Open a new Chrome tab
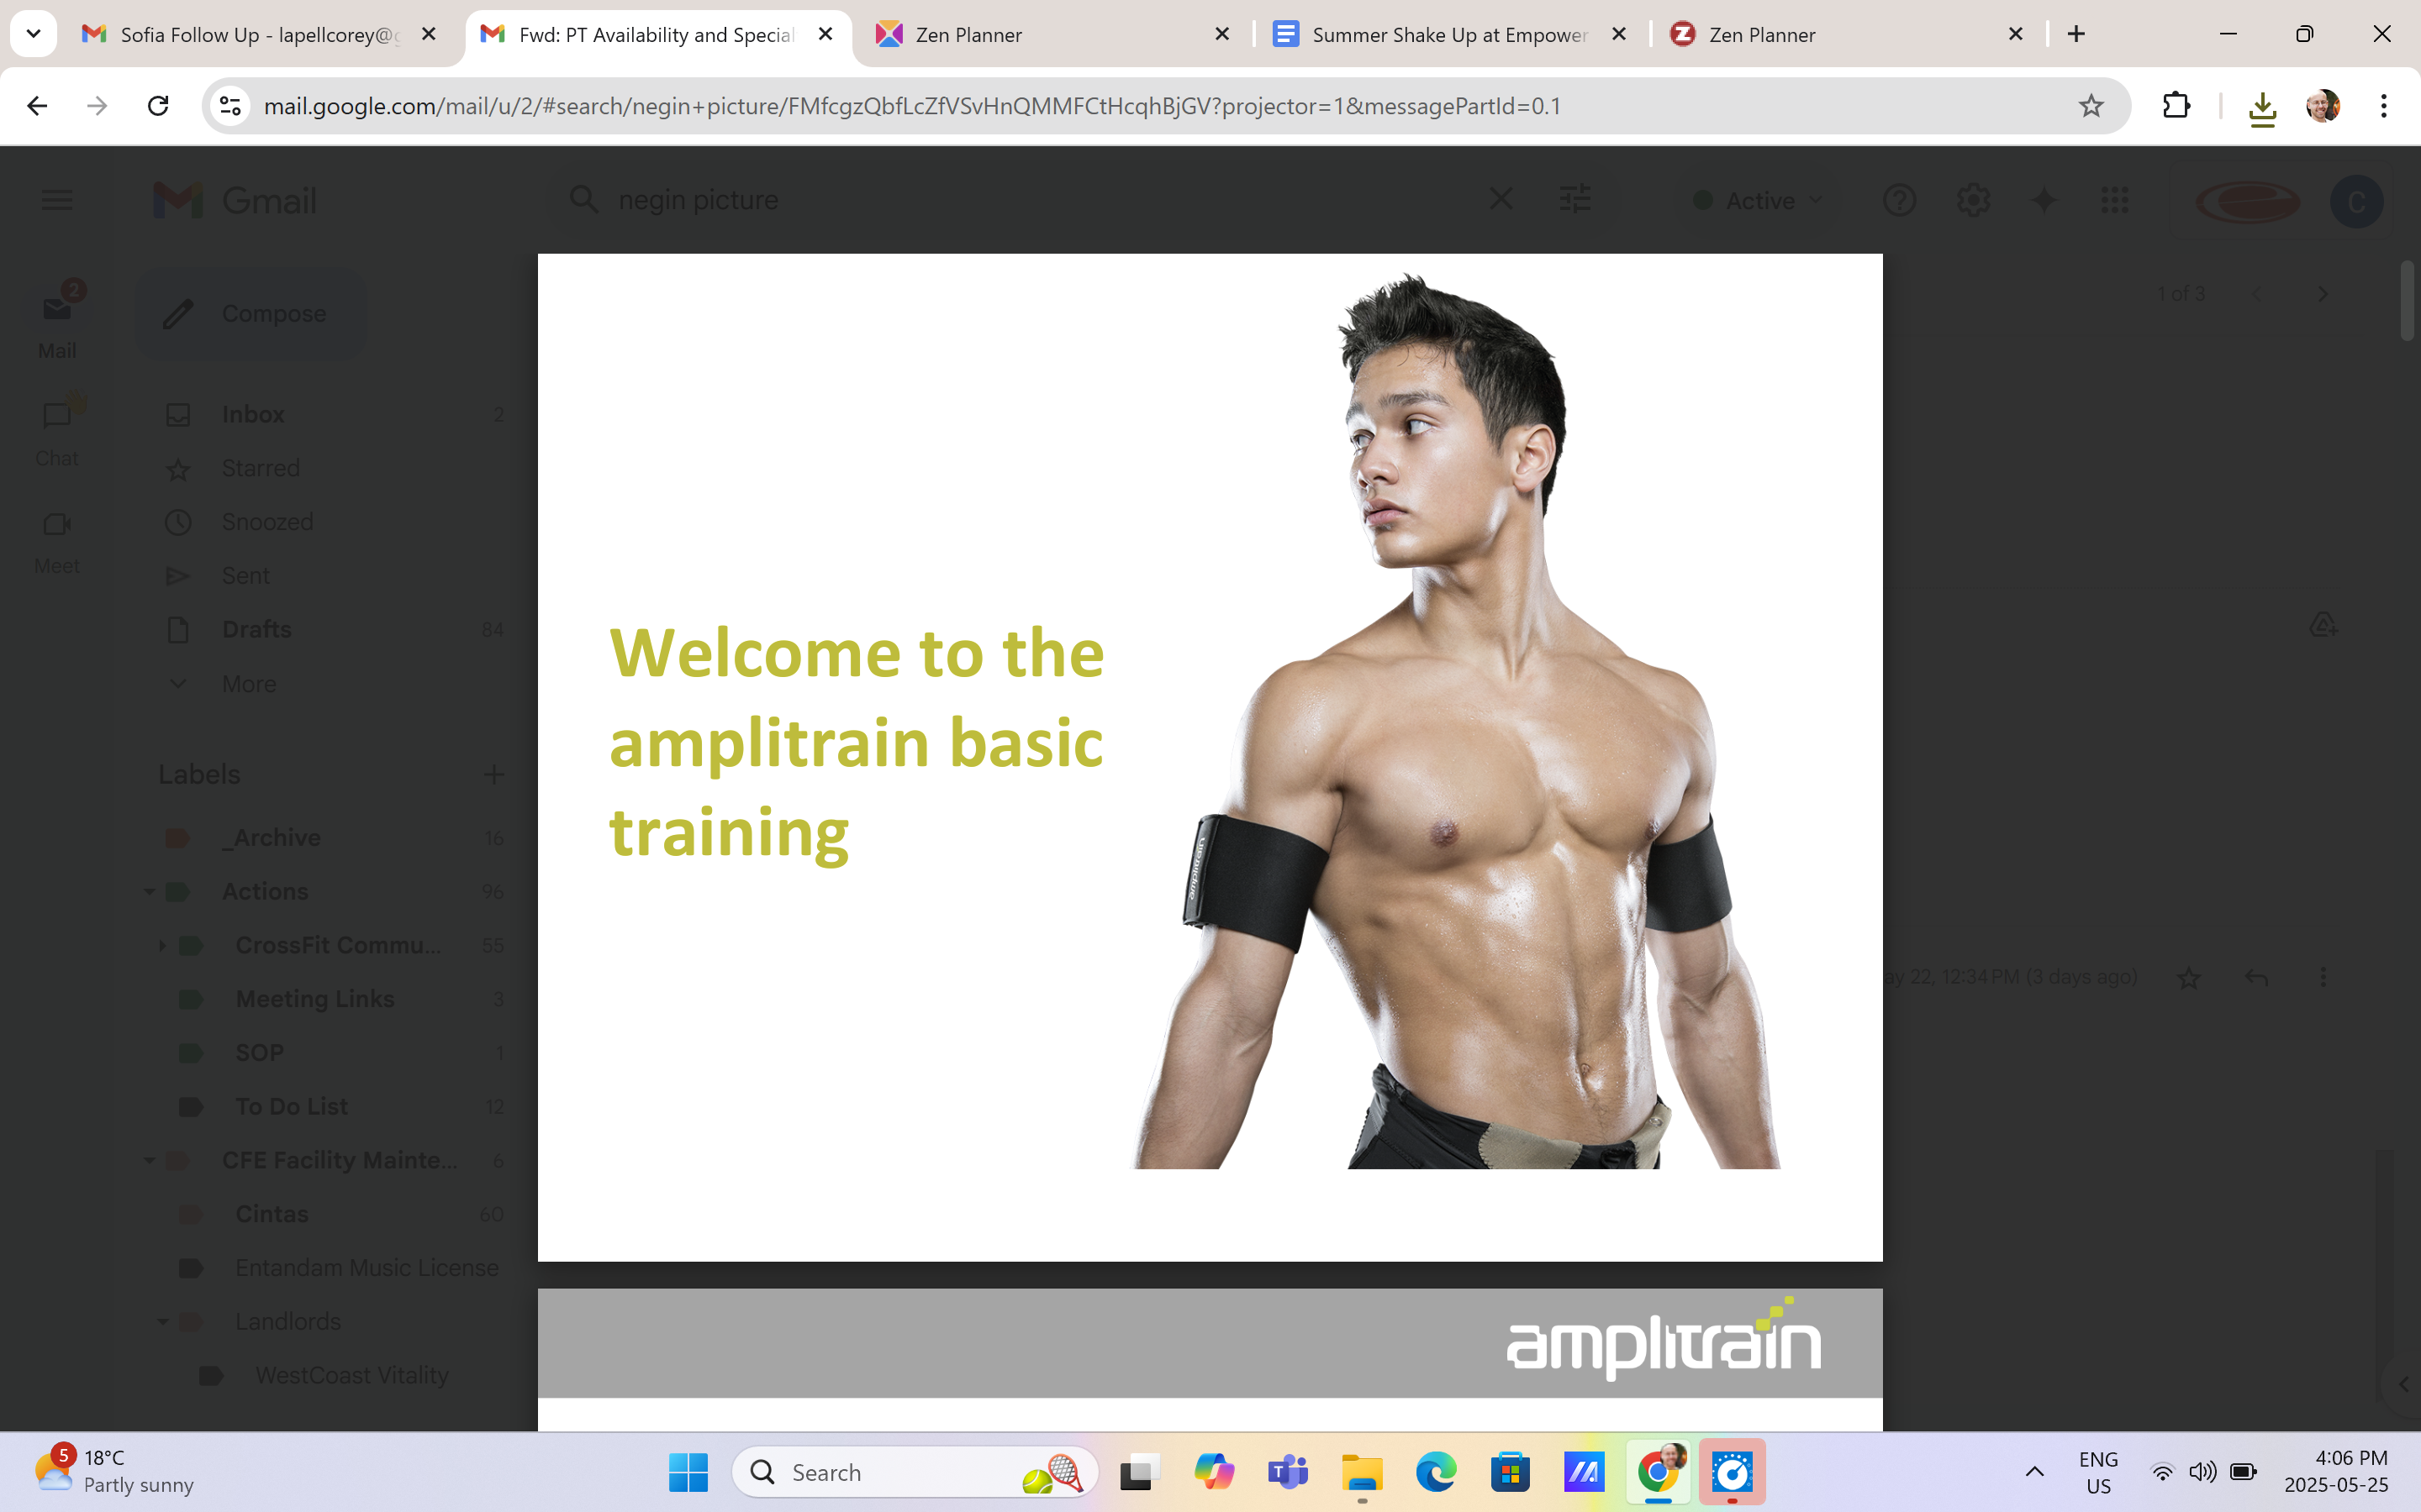Screen dimensions: 2421x1512 pyautogui.click(x=2076, y=34)
